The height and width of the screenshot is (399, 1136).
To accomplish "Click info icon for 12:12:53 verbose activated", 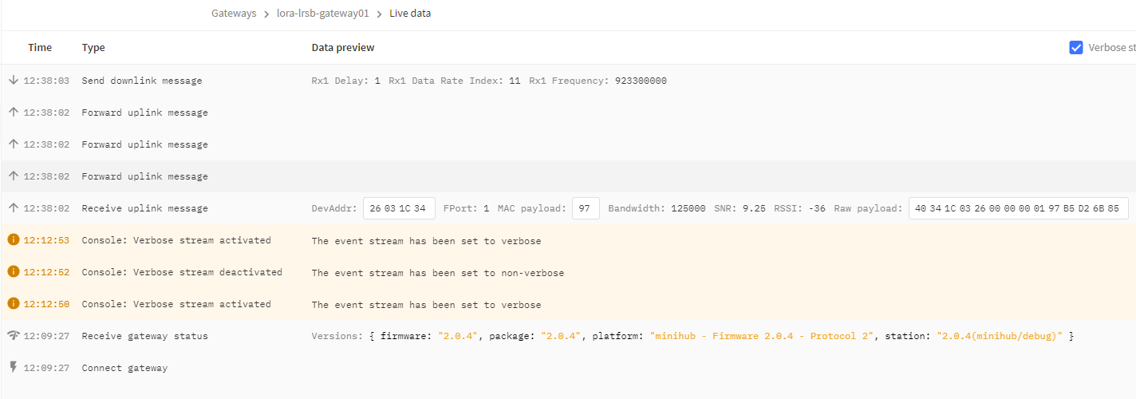I will pyautogui.click(x=13, y=240).
